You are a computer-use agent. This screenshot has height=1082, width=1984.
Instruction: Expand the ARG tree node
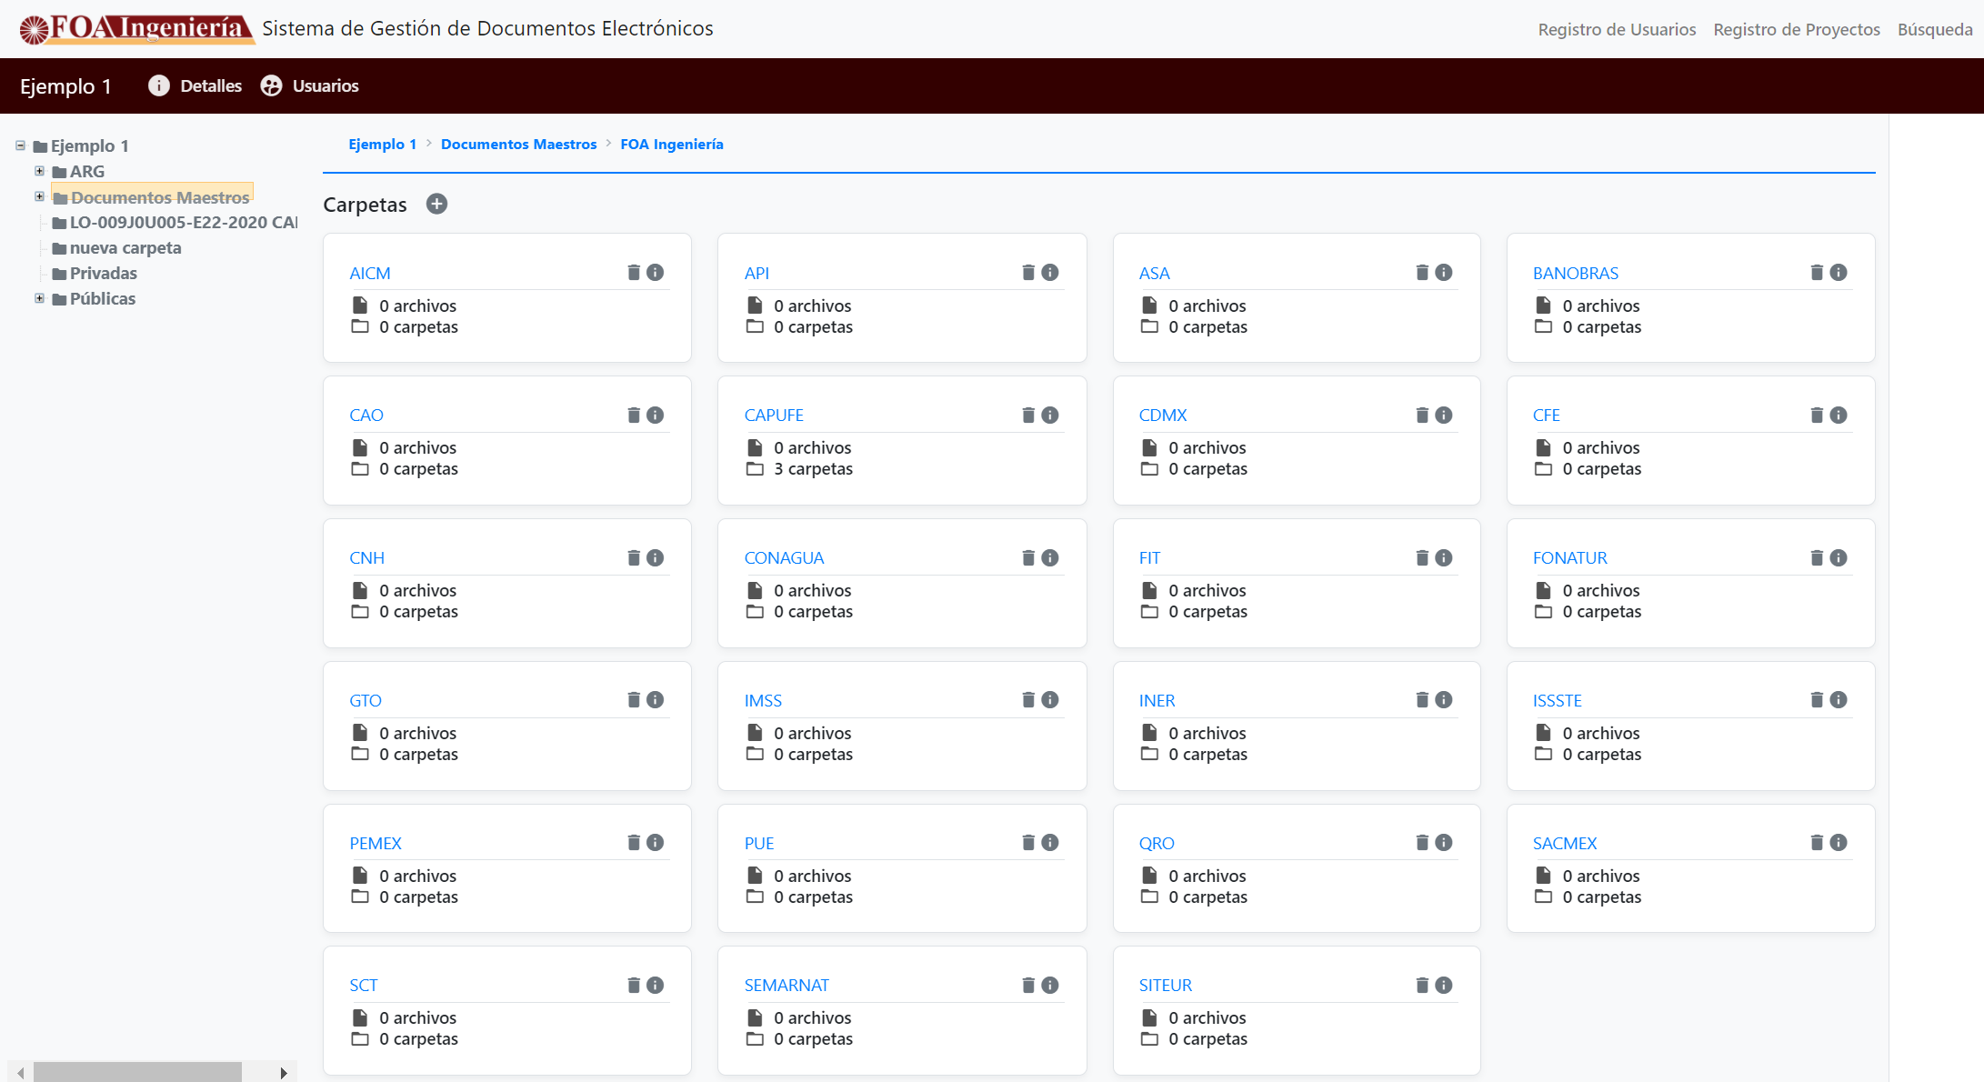[39, 171]
